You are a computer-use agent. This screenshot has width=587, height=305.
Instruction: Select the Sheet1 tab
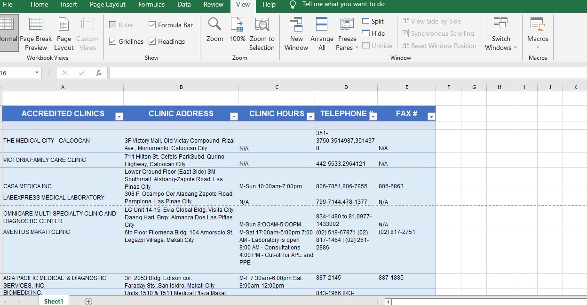coord(54,301)
